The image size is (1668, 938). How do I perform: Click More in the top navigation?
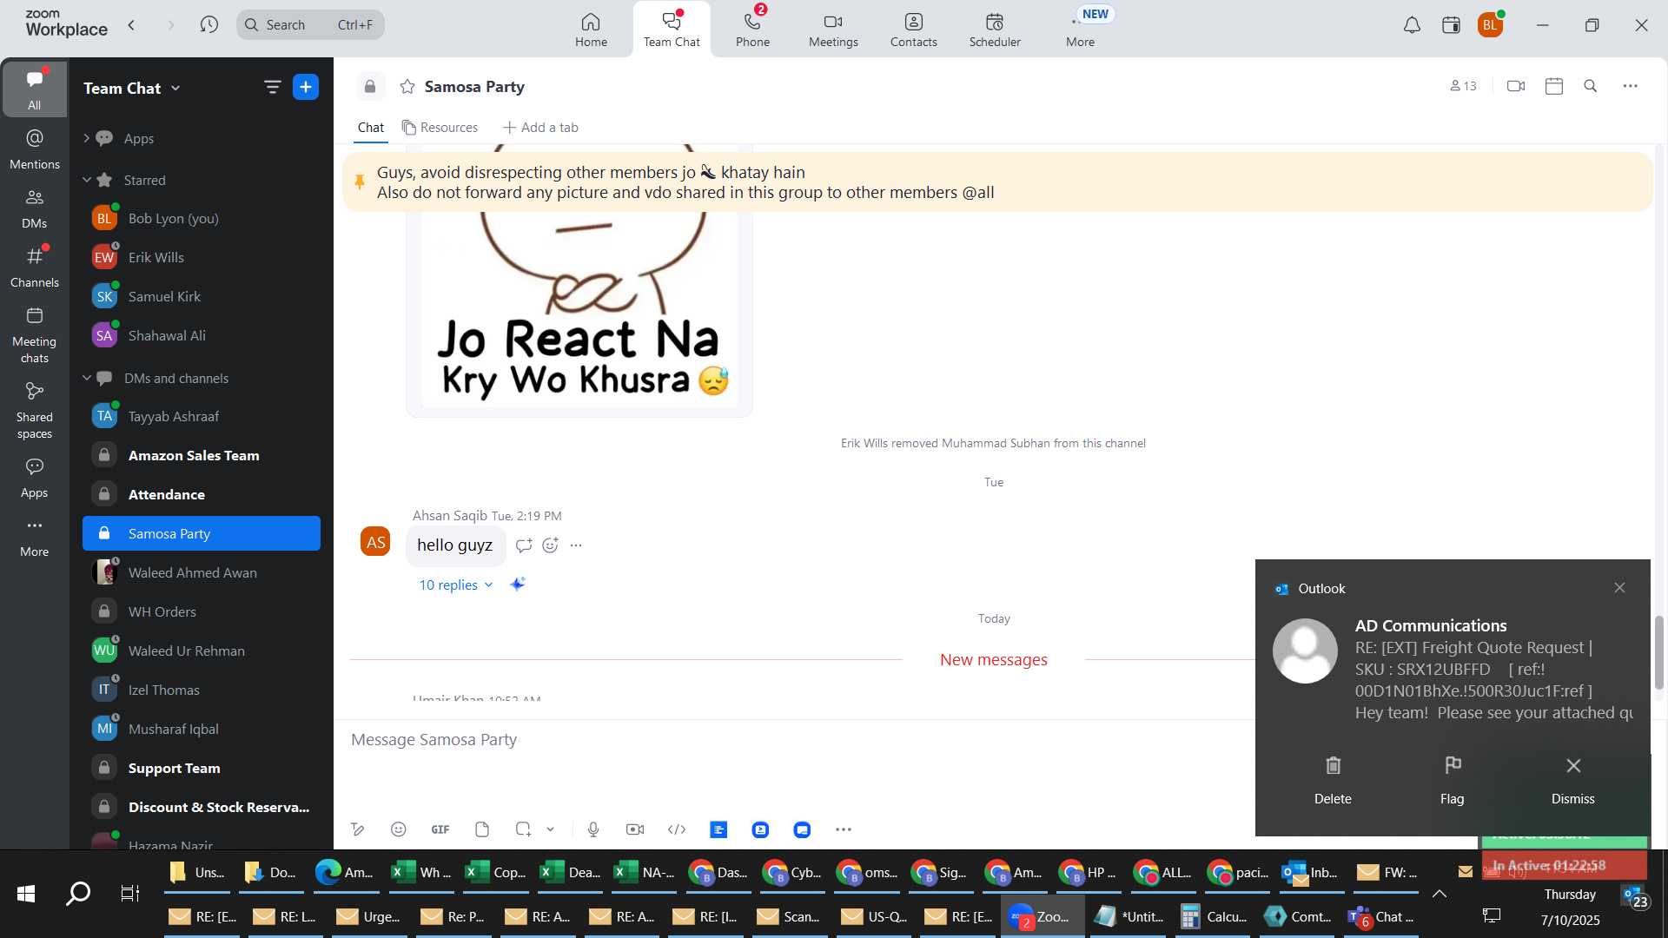(1080, 30)
